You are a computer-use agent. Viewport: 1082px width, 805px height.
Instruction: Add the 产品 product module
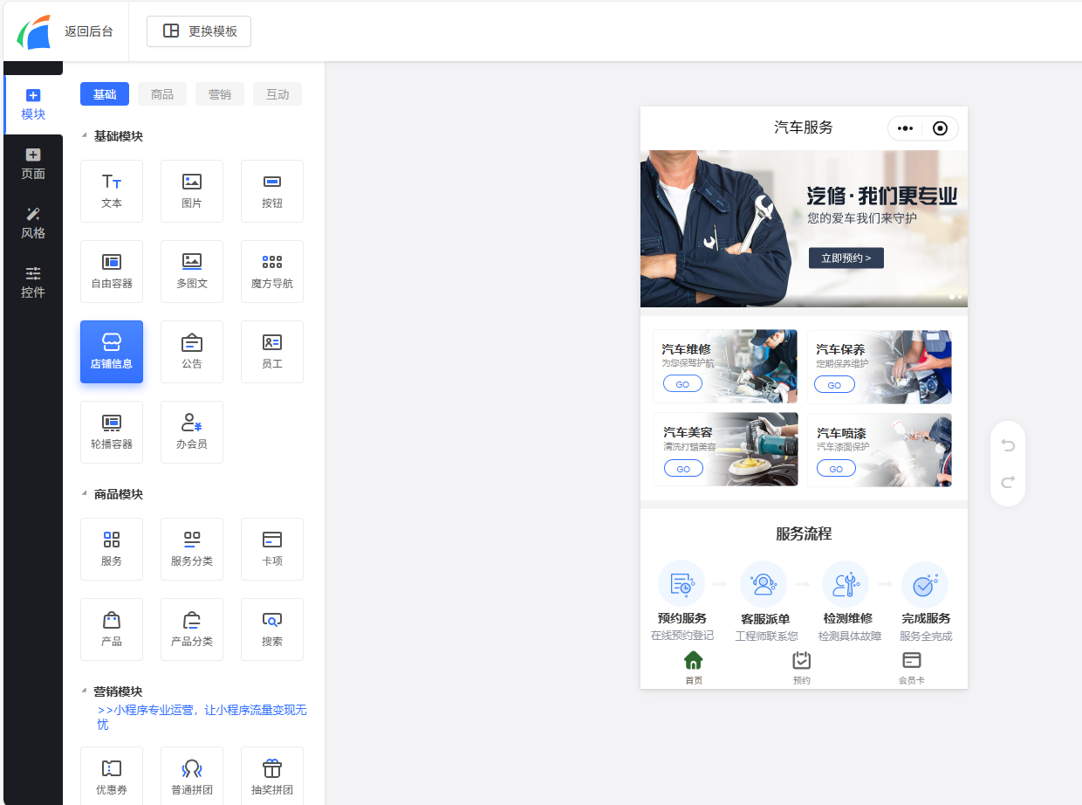[112, 630]
